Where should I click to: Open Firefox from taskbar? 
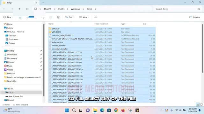point(123,110)
